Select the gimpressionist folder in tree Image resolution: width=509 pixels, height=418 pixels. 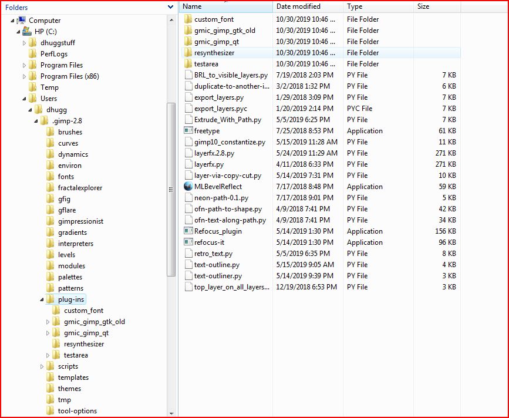coord(80,221)
